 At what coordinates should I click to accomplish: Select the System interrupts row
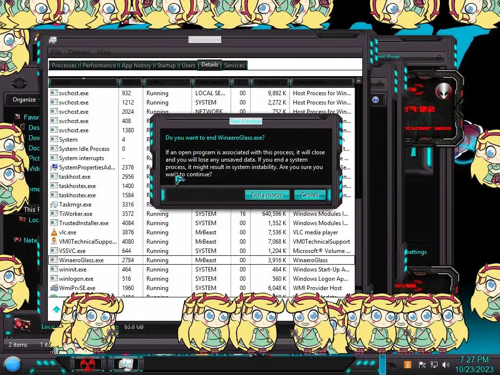click(x=202, y=158)
